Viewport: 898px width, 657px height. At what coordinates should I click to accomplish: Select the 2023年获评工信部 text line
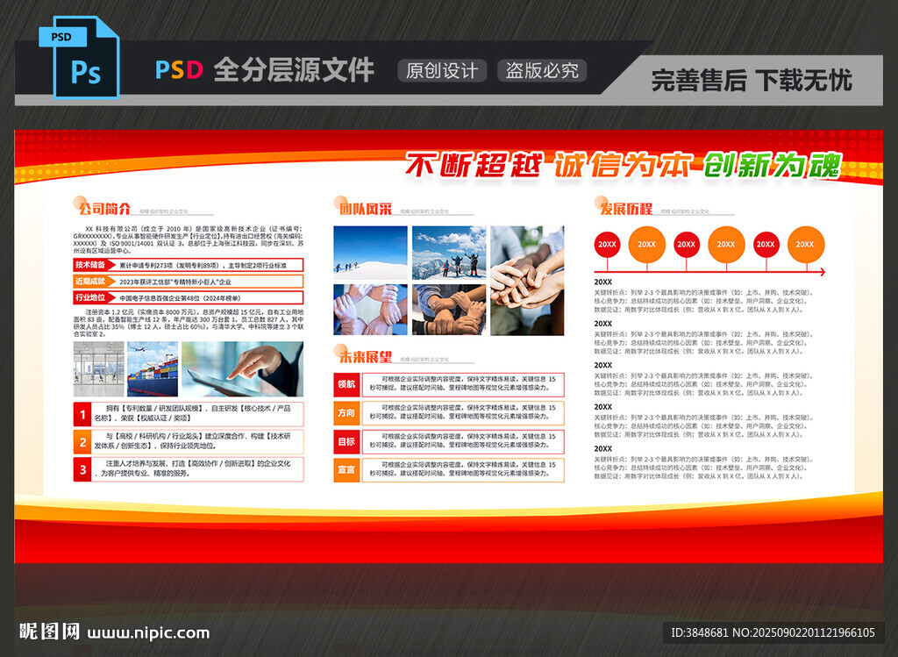click(175, 282)
